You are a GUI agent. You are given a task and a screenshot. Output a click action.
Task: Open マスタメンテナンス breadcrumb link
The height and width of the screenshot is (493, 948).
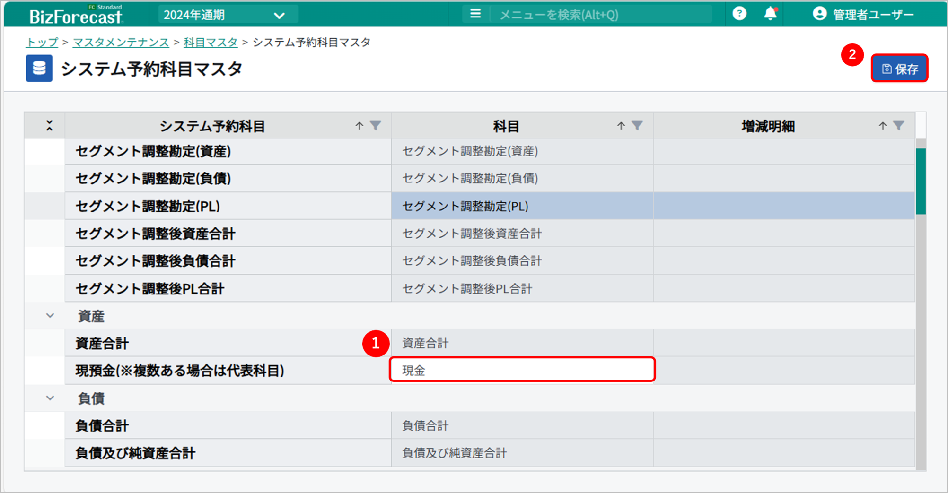(121, 43)
